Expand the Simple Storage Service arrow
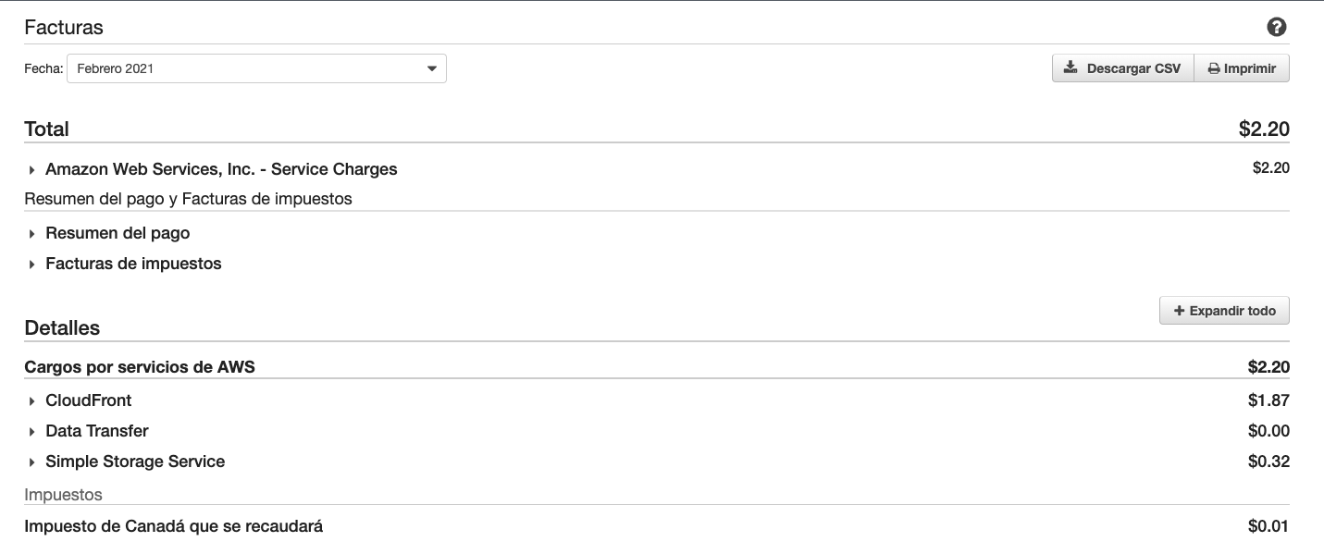The width and height of the screenshot is (1324, 554). pos(31,462)
